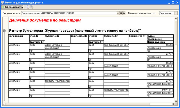Open document selection via the ellipsis button
The height and width of the screenshot is (108, 180).
click(118, 13)
